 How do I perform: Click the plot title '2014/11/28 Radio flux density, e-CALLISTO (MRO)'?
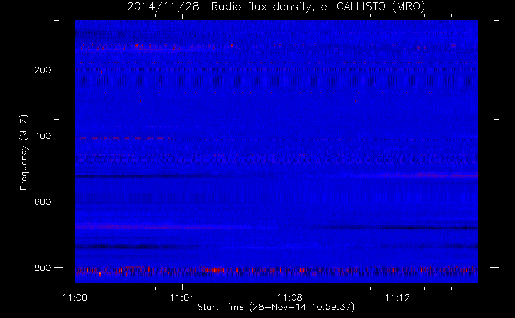point(276,6)
